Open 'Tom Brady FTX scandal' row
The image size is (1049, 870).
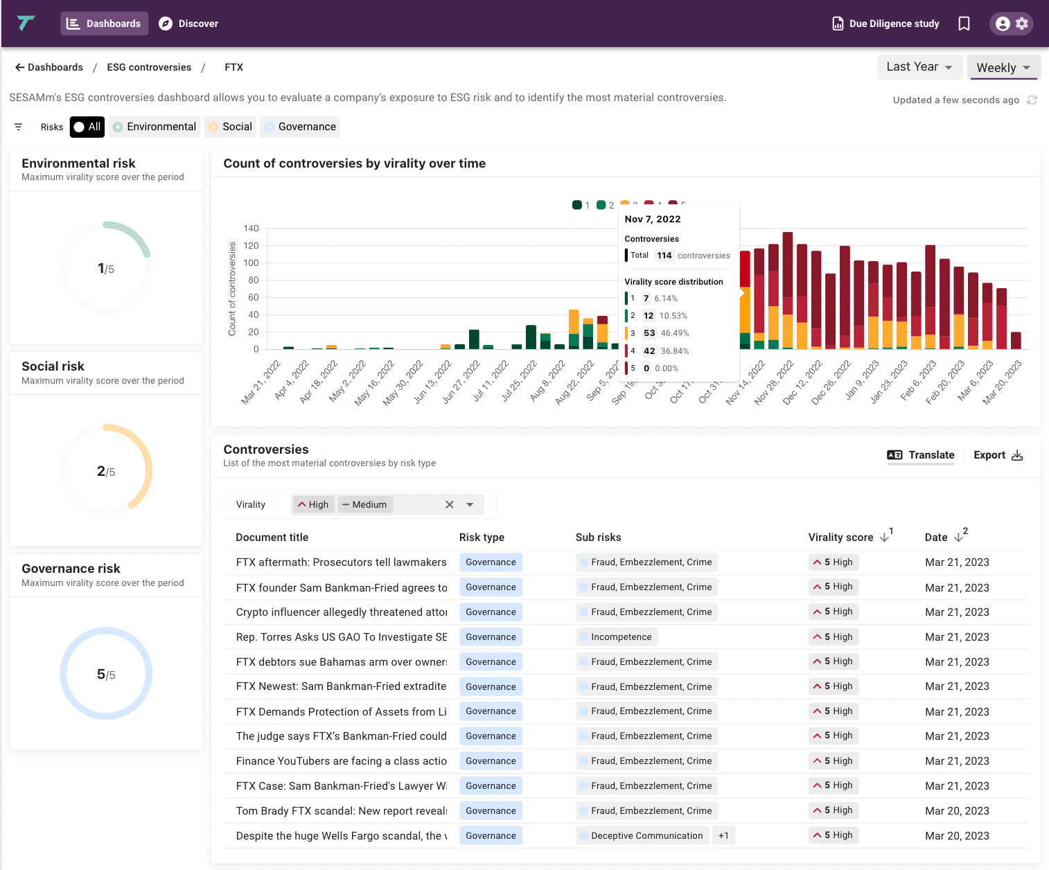pyautogui.click(x=626, y=811)
